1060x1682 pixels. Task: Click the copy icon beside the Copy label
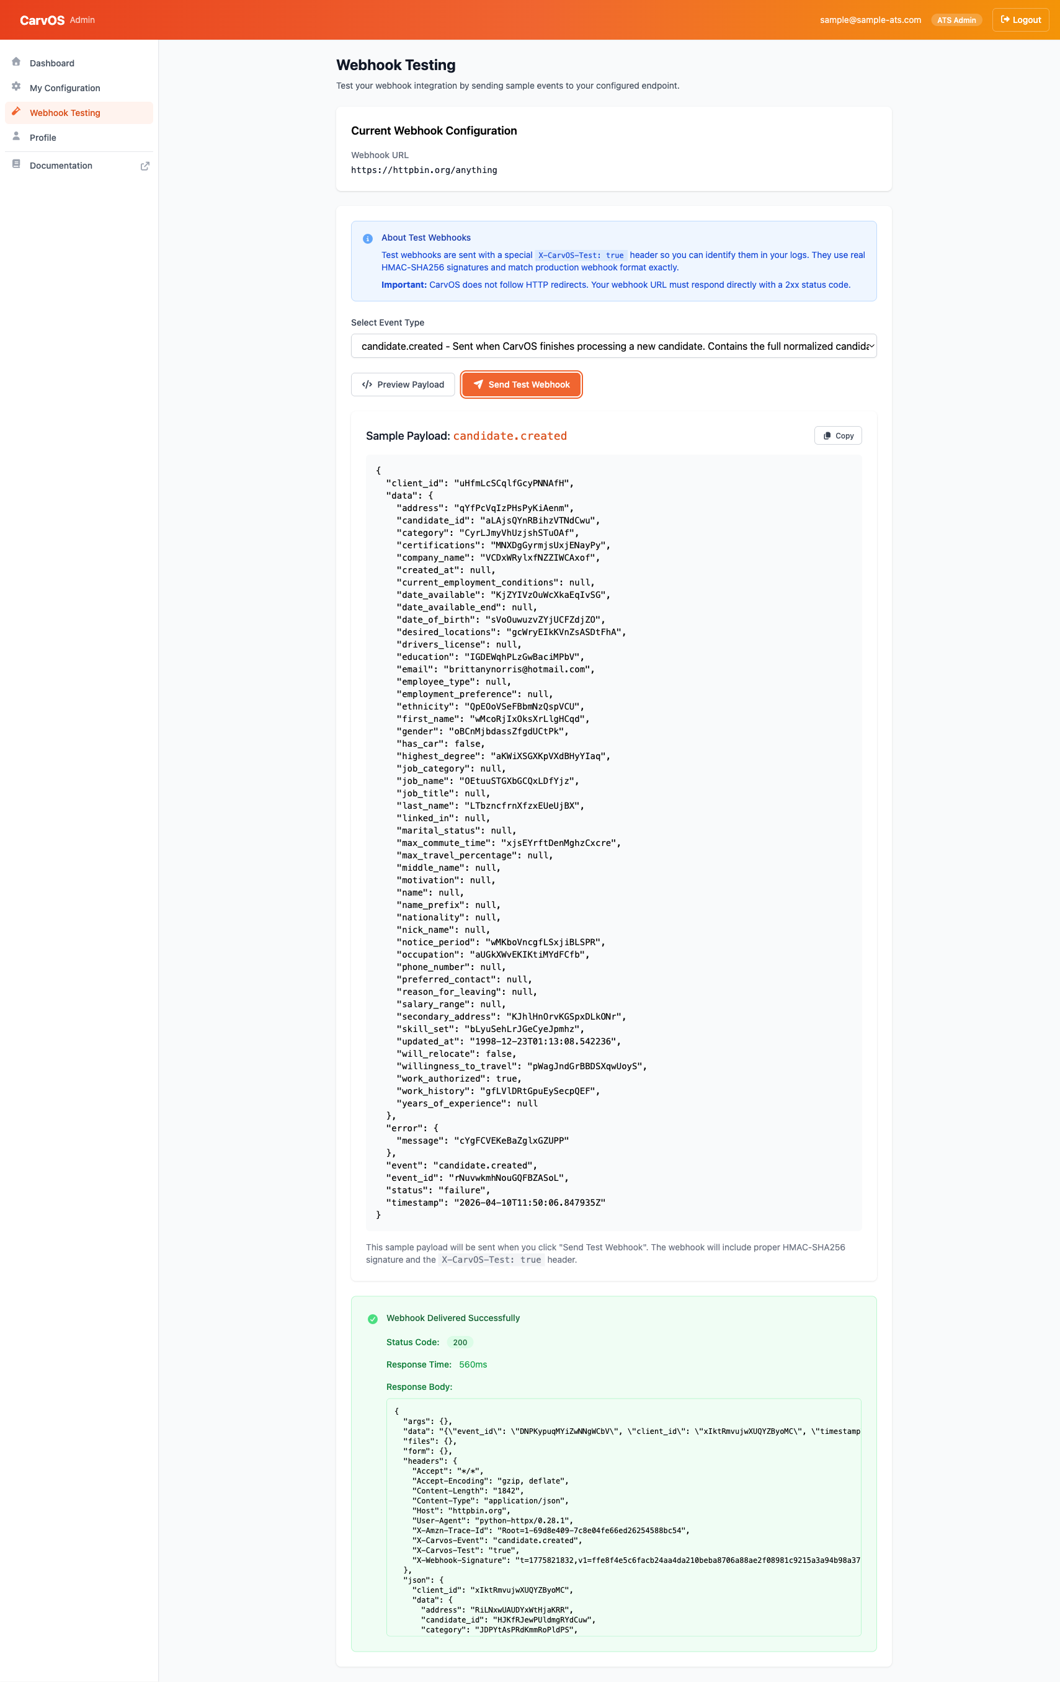click(827, 435)
